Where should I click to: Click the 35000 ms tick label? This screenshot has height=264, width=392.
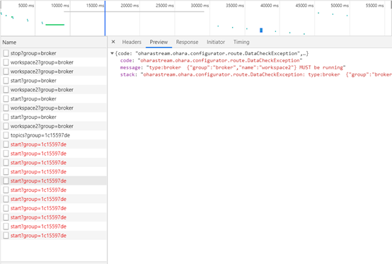(x=234, y=6)
